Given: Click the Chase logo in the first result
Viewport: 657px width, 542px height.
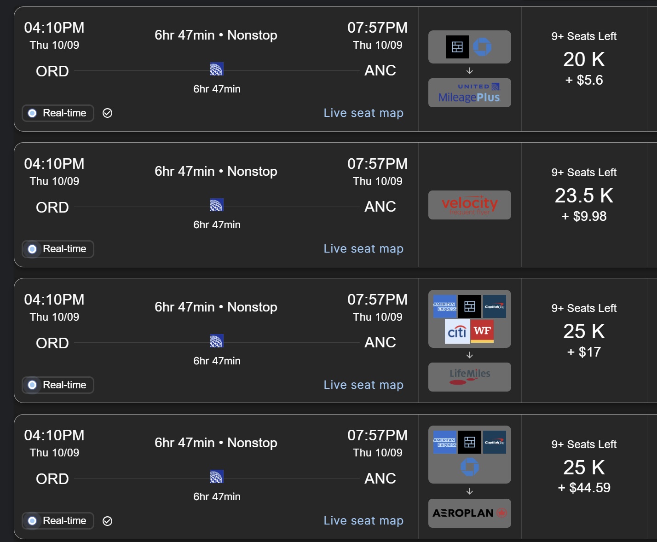Looking at the screenshot, I should pyautogui.click(x=482, y=47).
